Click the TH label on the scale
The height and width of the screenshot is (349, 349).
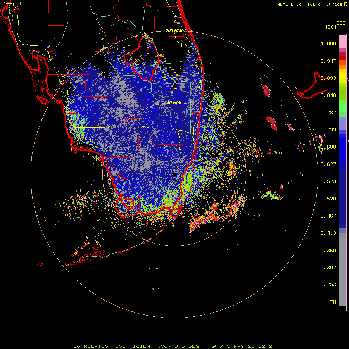(x=333, y=302)
